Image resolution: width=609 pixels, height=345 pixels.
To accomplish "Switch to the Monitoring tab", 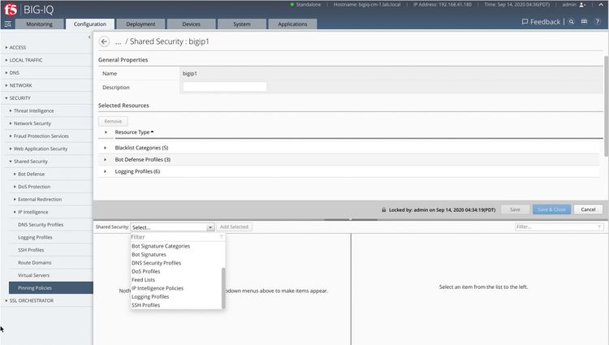I will (39, 24).
